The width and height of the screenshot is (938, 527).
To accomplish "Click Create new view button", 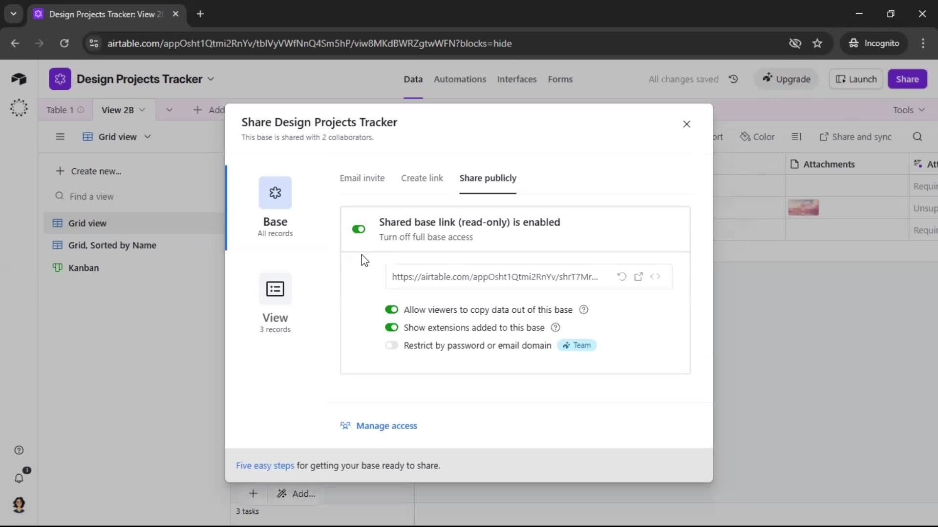I will click(x=88, y=171).
